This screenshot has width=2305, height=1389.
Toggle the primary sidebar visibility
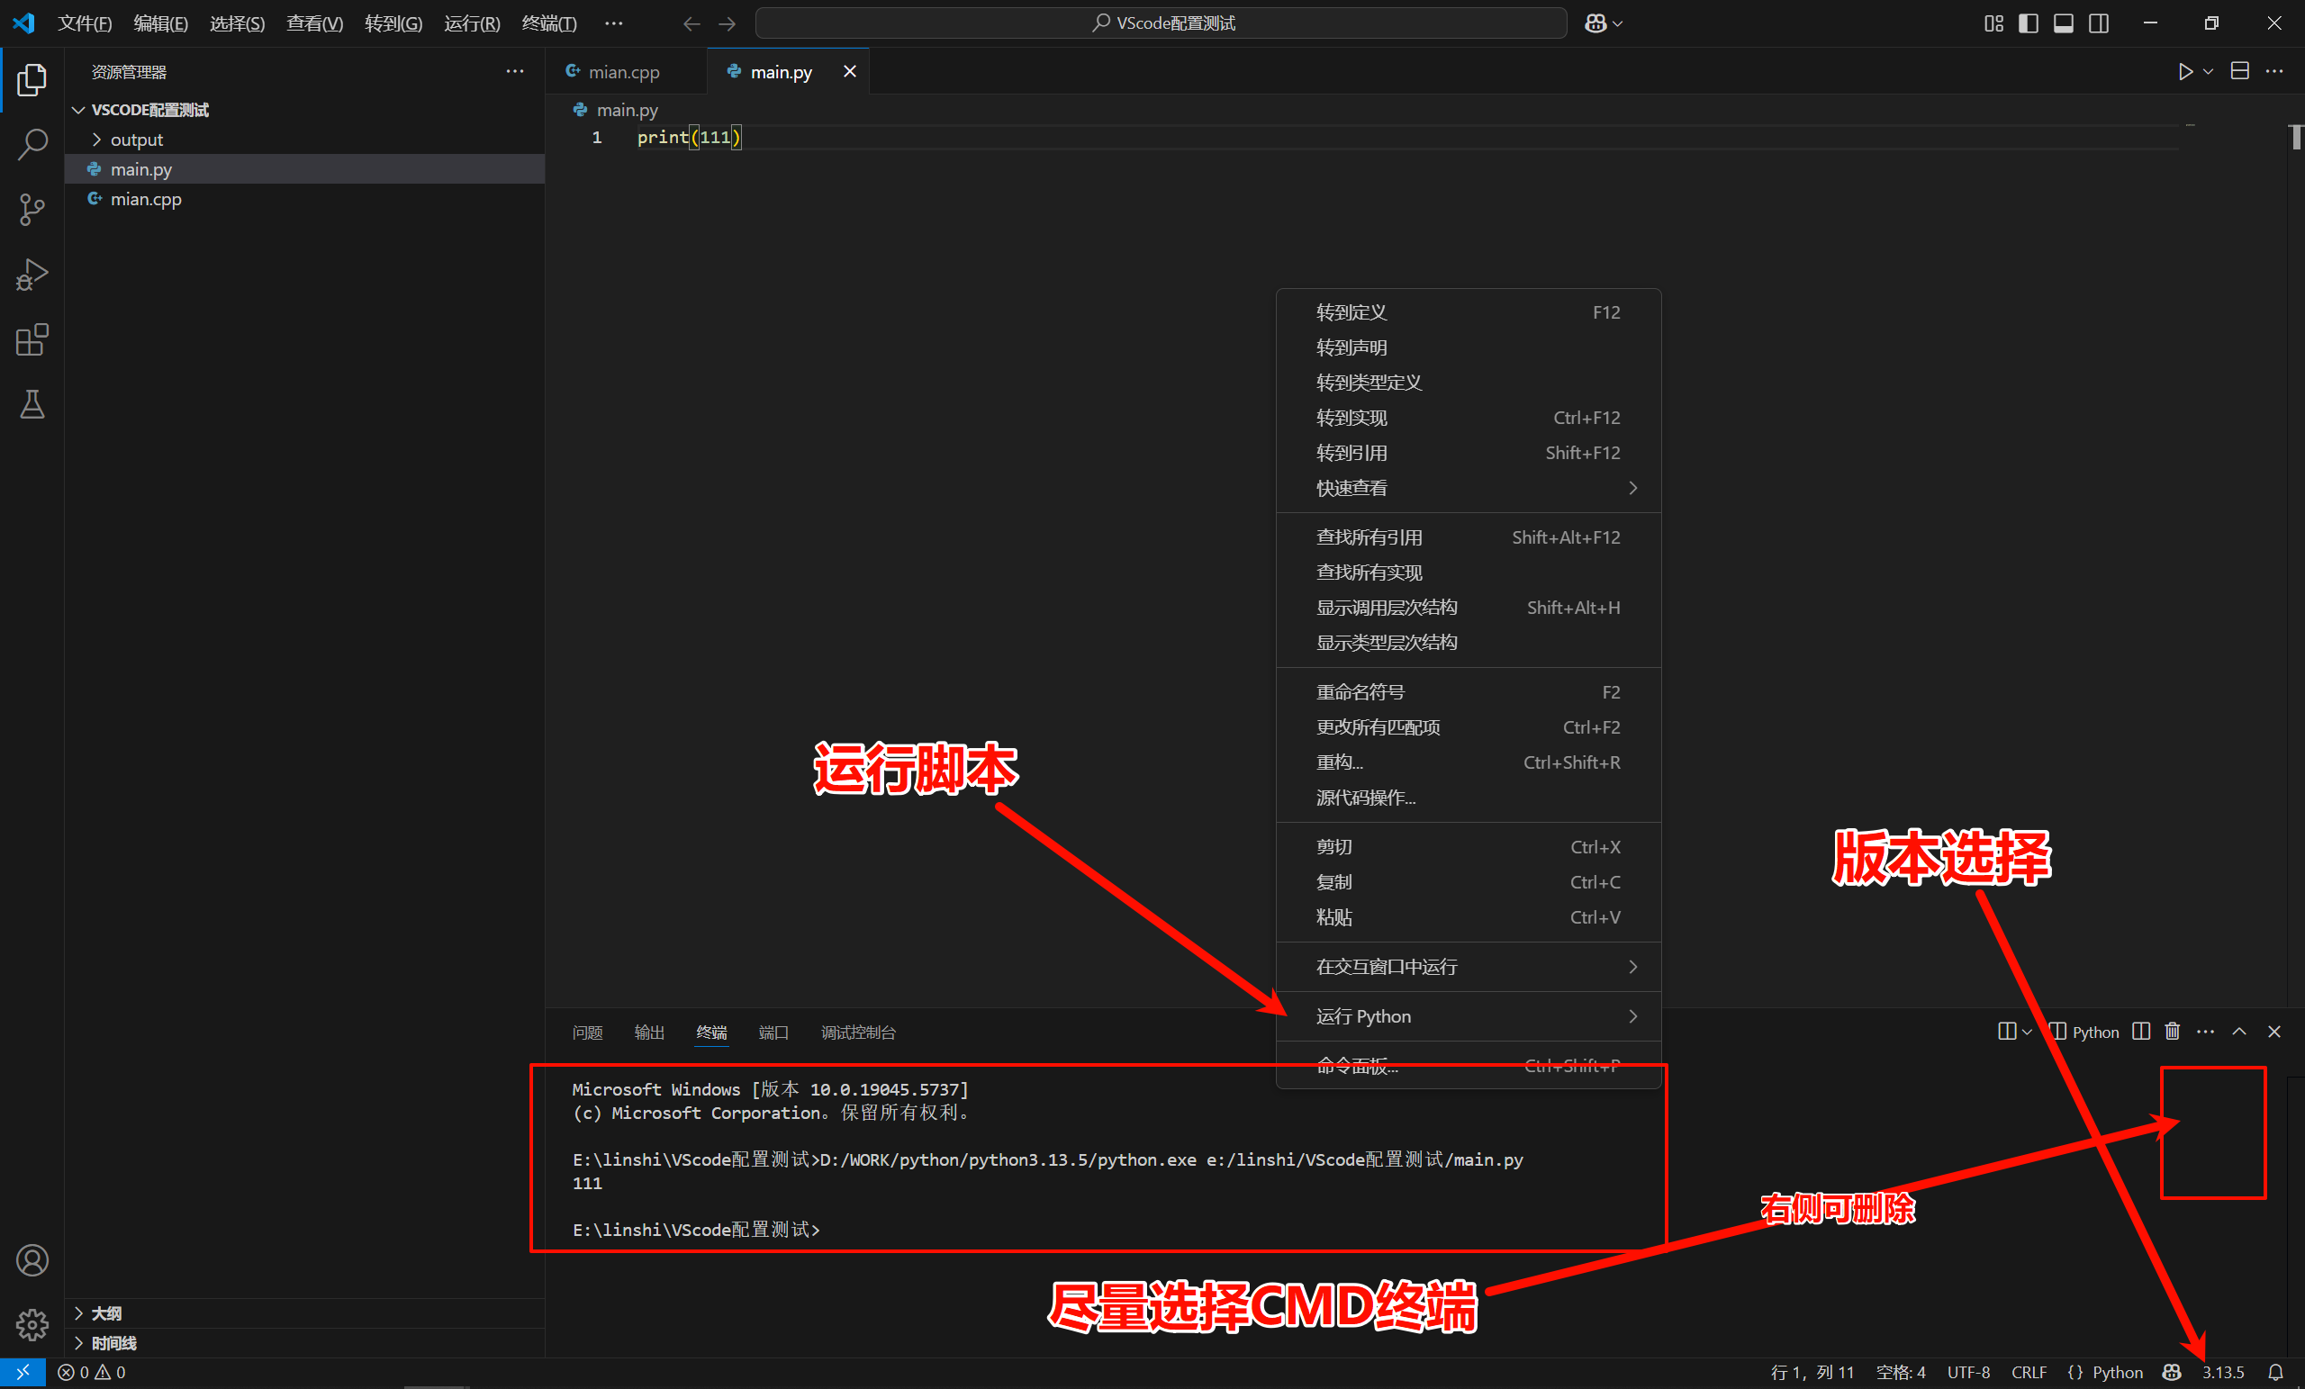(x=2027, y=23)
